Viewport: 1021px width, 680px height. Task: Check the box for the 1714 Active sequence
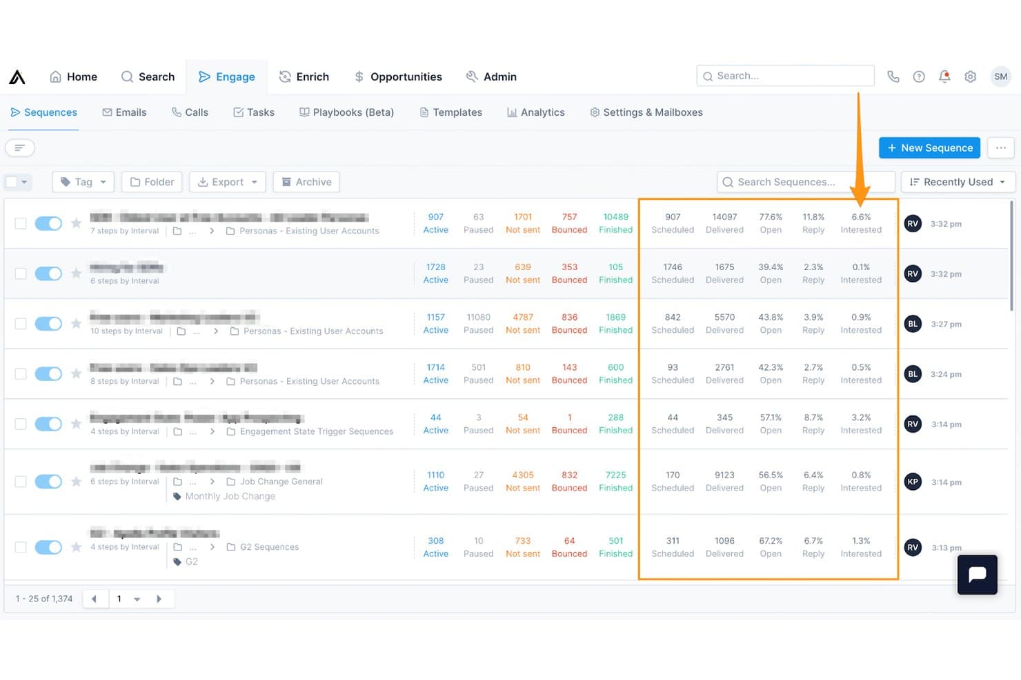click(x=21, y=373)
